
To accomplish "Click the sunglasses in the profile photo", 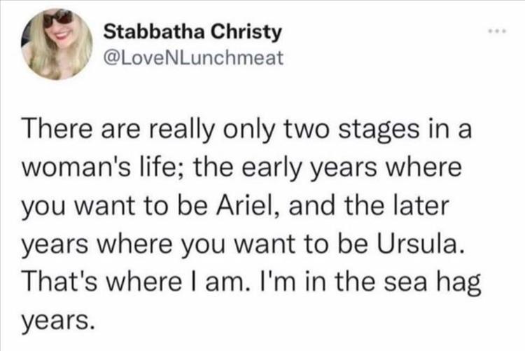I will tap(57, 18).
